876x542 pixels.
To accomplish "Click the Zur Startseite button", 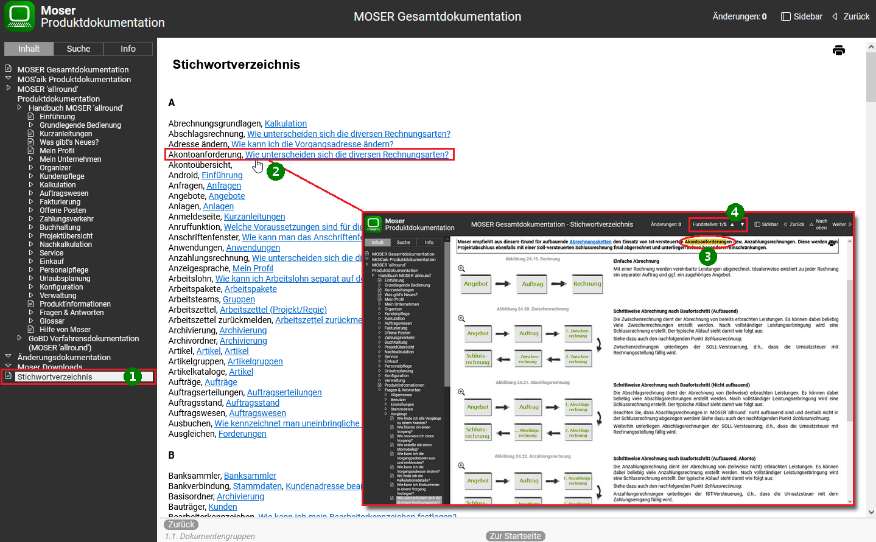I will (x=515, y=536).
